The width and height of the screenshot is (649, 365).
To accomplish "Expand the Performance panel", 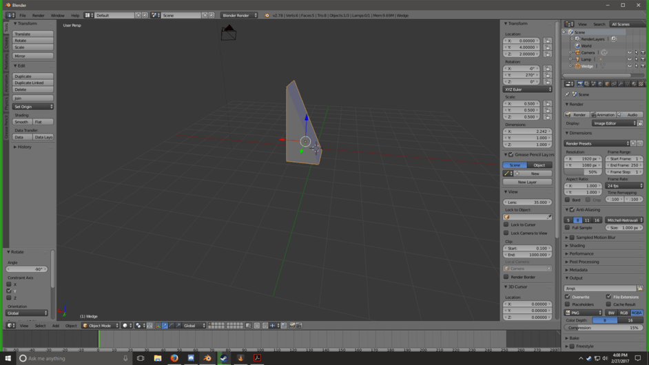I will pyautogui.click(x=581, y=253).
